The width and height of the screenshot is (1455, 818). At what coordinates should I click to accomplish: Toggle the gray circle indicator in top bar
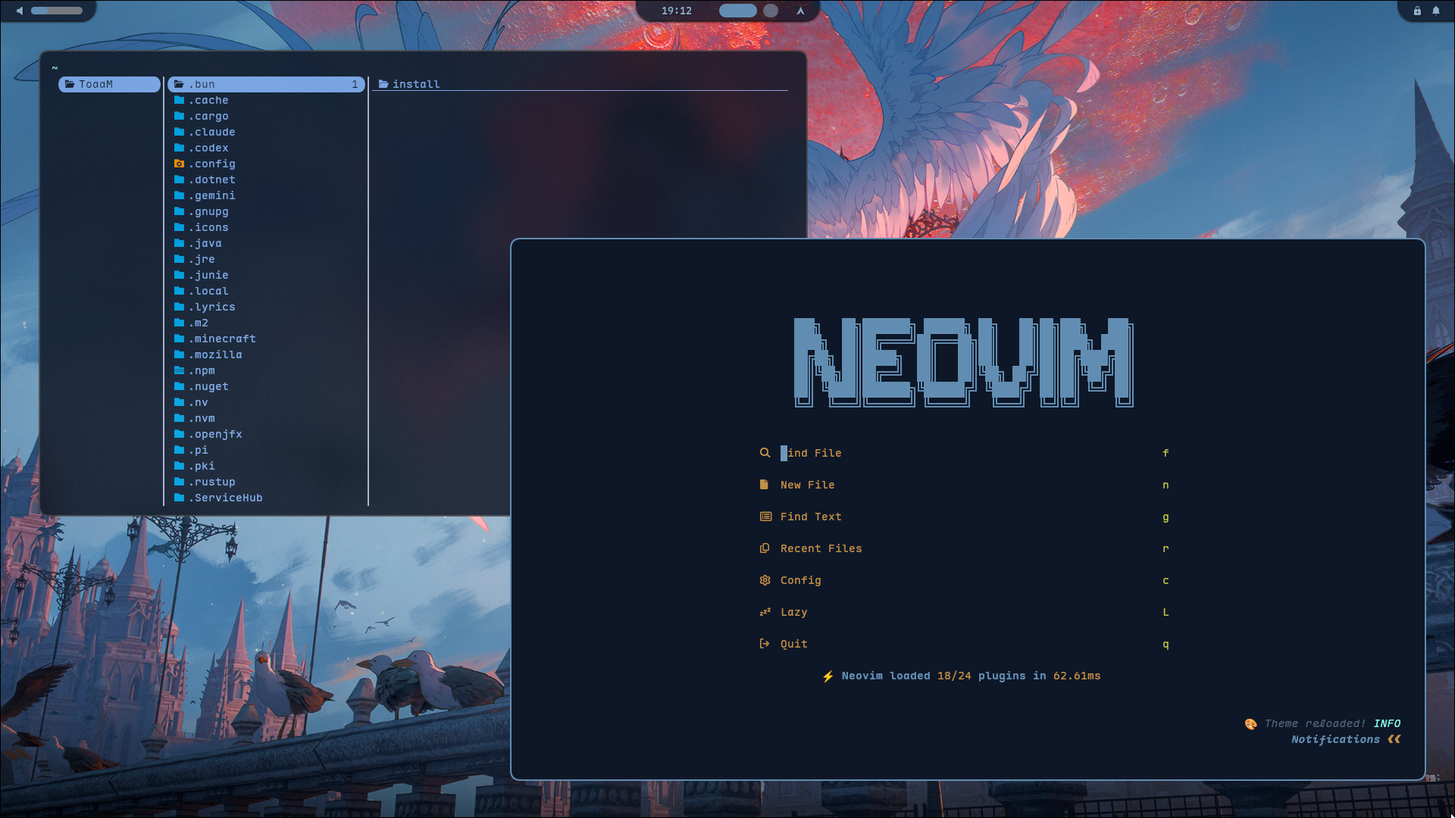[771, 11]
